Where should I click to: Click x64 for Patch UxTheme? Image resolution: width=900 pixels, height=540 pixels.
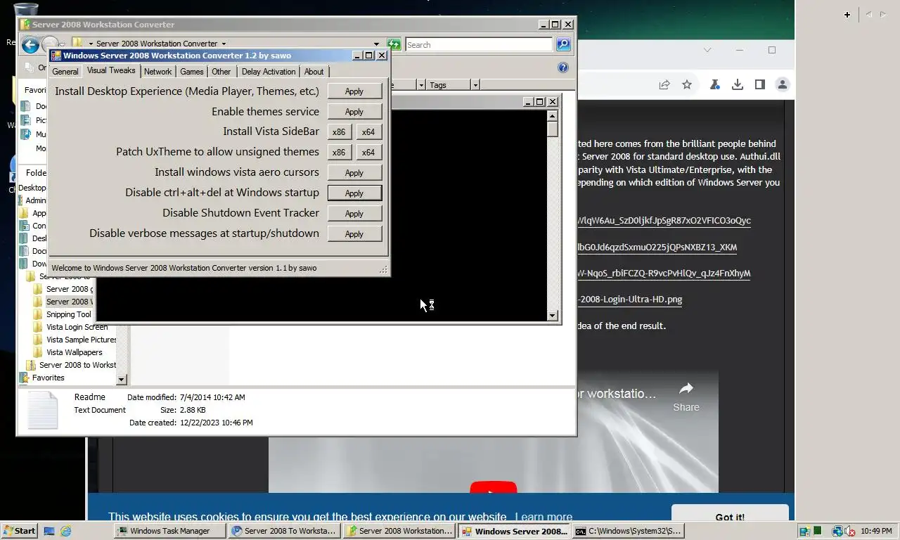click(368, 153)
